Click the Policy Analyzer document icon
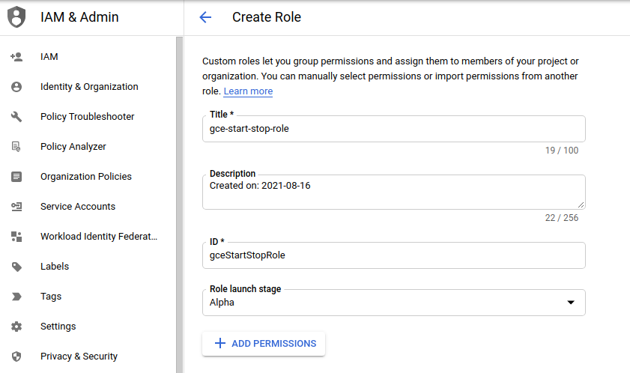630x373 pixels. coord(16,147)
